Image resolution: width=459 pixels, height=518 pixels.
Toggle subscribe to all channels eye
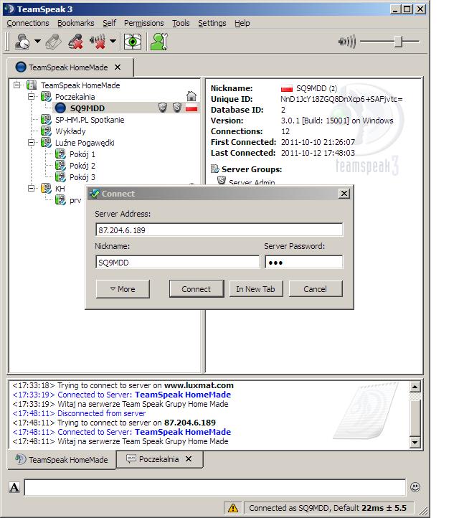click(132, 42)
